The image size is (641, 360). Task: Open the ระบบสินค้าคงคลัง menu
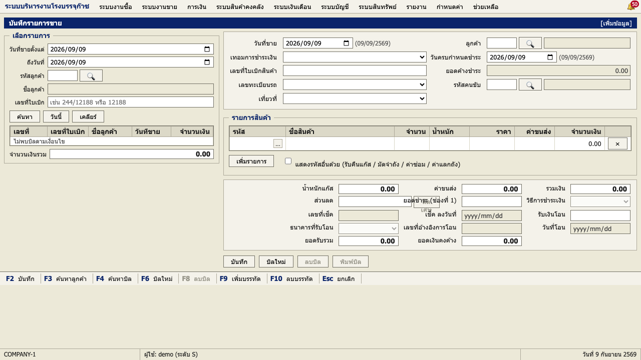coord(240,6)
